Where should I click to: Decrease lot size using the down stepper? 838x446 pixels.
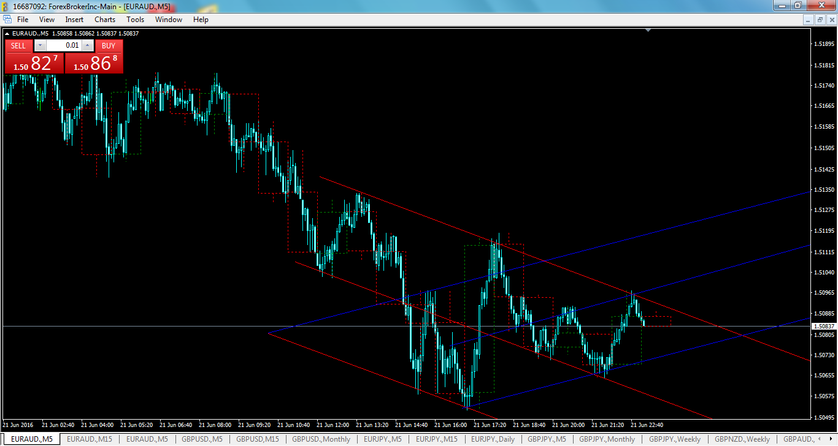click(x=40, y=45)
